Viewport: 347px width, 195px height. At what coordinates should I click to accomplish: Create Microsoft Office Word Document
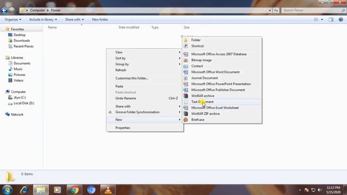(x=222, y=72)
